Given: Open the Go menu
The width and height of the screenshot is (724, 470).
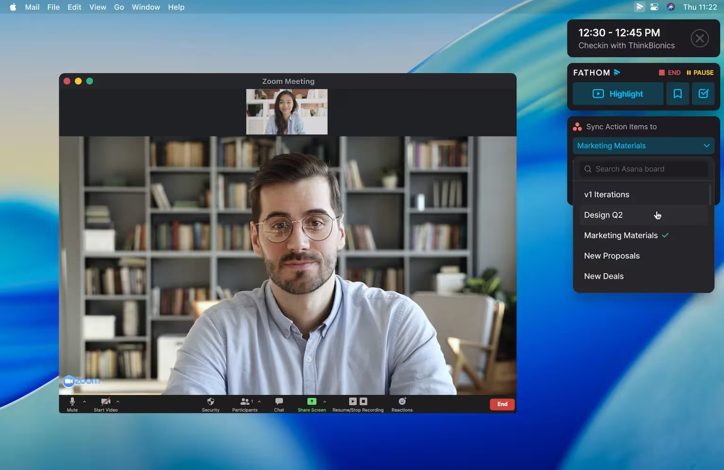Looking at the screenshot, I should (x=119, y=7).
